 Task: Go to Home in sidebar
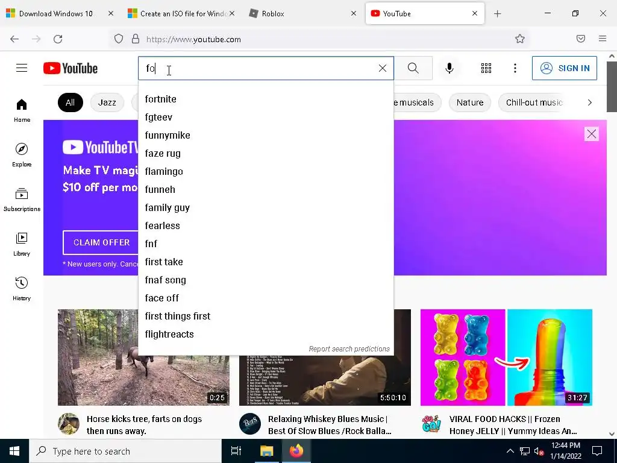(x=22, y=111)
